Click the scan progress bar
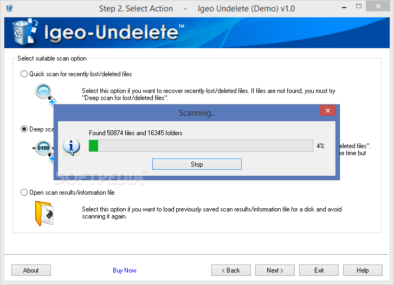This screenshot has width=394, height=285. (201, 145)
